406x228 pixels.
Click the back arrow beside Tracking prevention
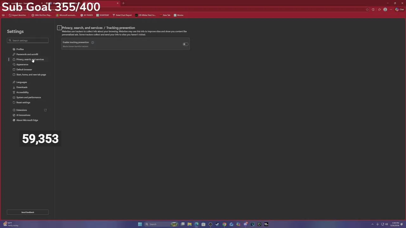pyautogui.click(x=59, y=28)
